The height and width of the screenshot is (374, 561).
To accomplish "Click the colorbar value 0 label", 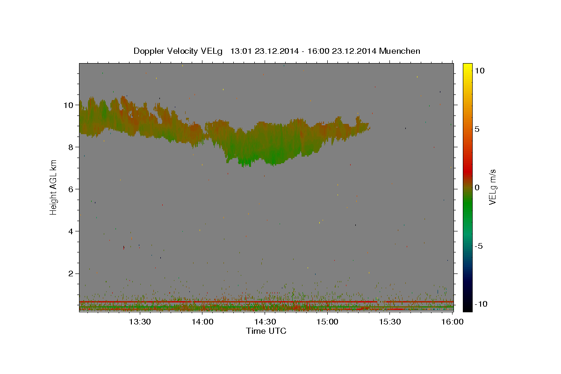I will click(x=477, y=187).
